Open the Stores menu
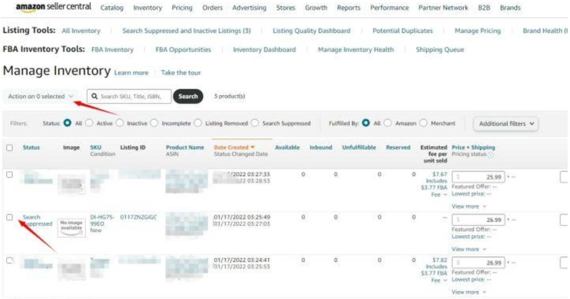570x299 pixels. click(x=286, y=8)
